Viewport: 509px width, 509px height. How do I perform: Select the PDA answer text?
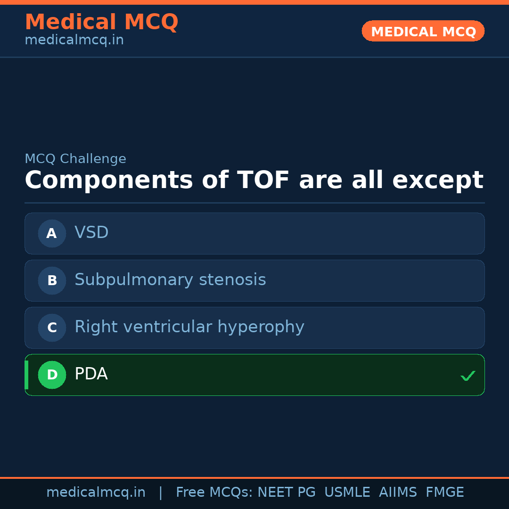coord(91,374)
